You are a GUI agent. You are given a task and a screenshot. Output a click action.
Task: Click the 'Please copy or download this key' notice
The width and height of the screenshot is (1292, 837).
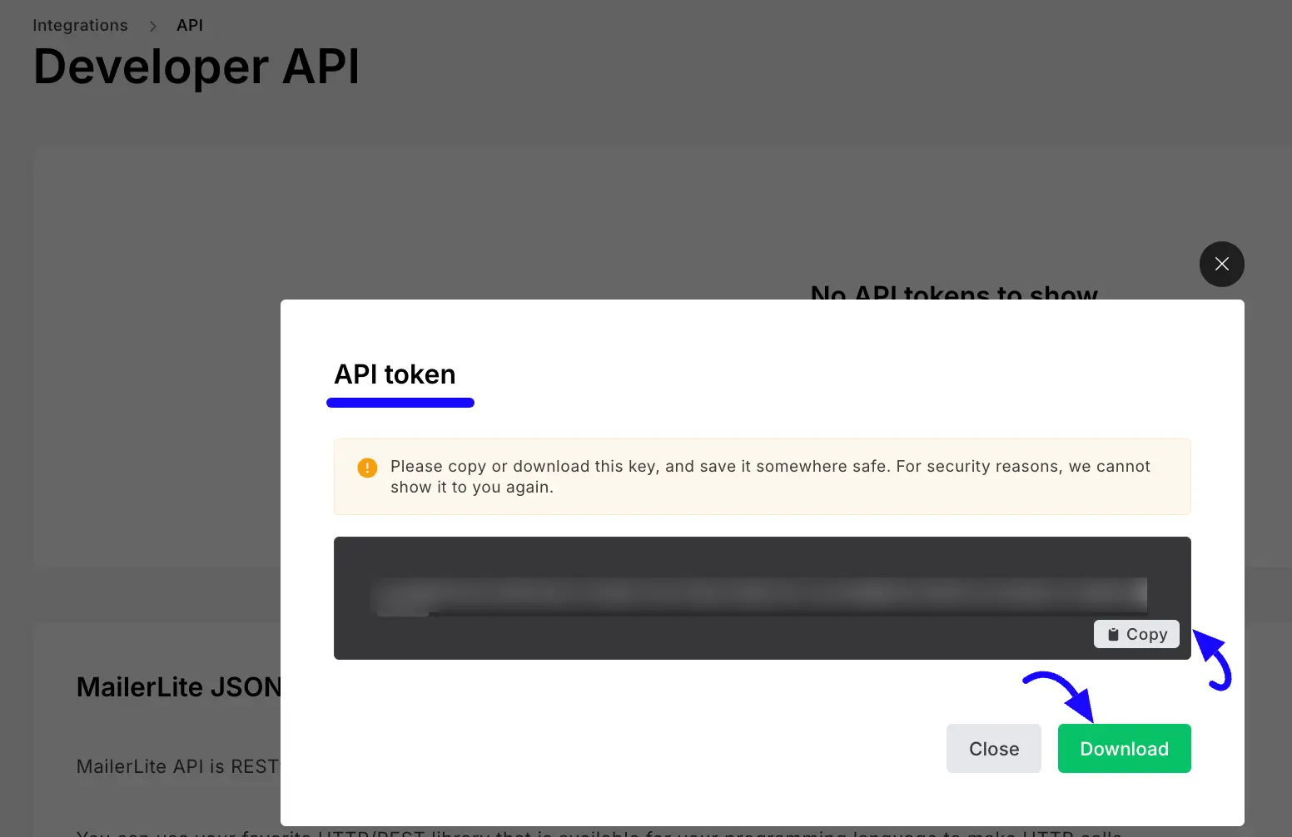point(762,477)
